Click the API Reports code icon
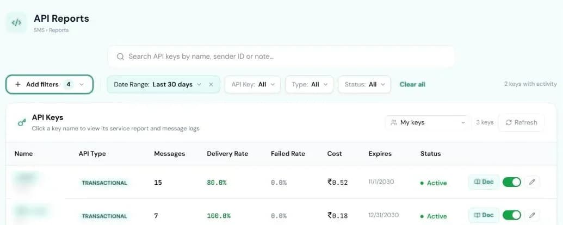 (x=16, y=23)
